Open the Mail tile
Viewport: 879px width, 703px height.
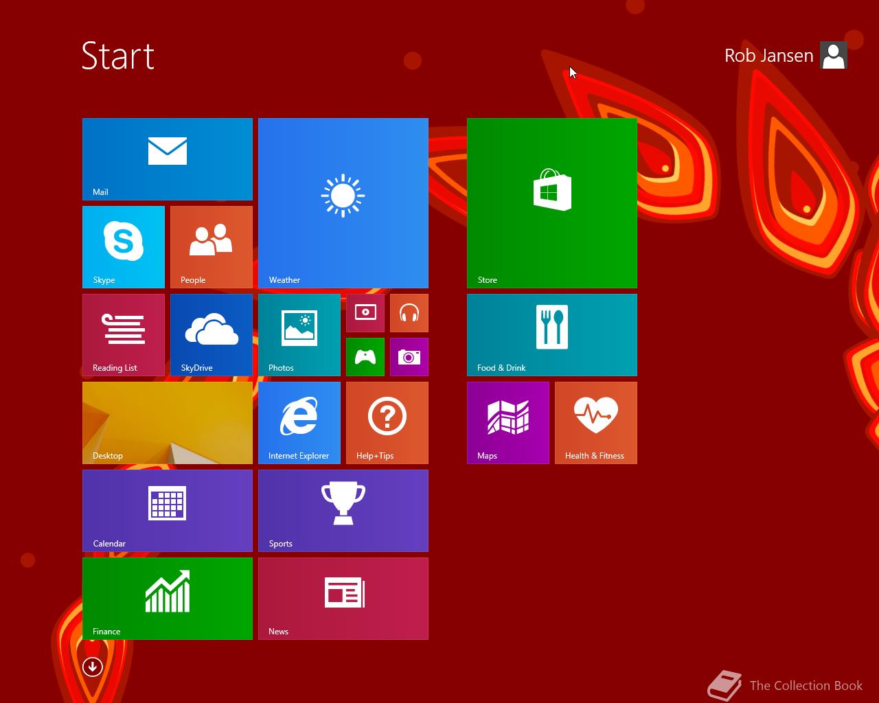coord(168,159)
